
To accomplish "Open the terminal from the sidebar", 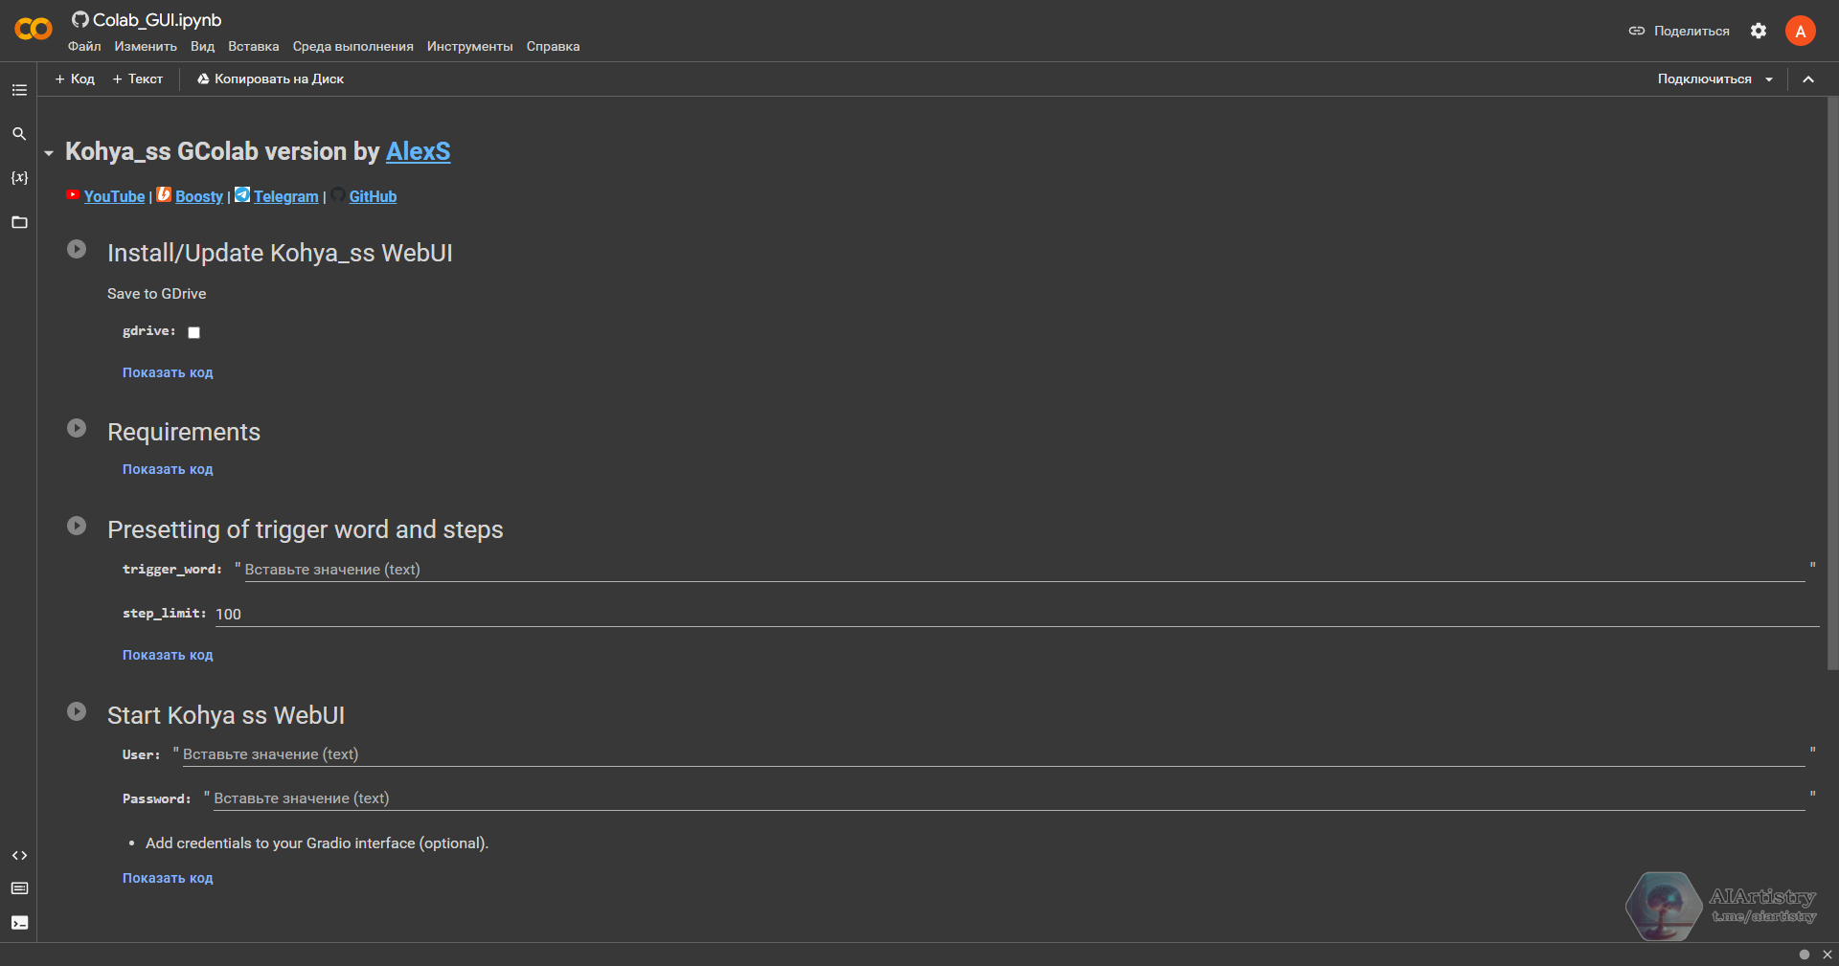I will pyautogui.click(x=19, y=923).
